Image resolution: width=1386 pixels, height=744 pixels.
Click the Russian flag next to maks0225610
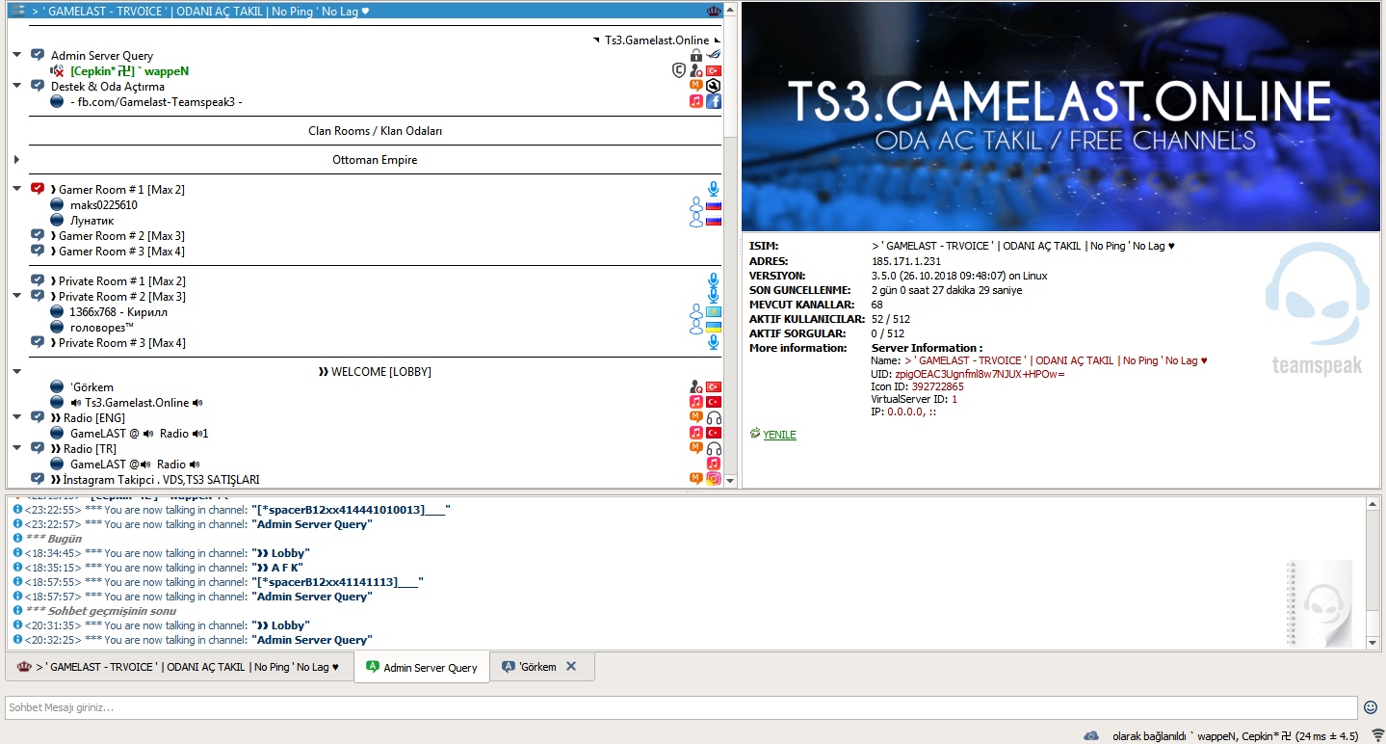[x=714, y=205]
